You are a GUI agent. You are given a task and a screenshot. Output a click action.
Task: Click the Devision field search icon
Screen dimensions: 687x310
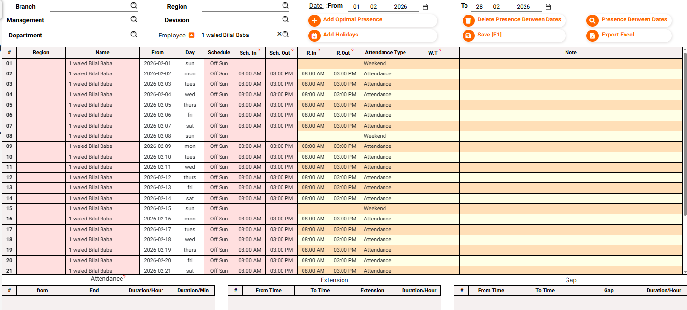tap(285, 19)
